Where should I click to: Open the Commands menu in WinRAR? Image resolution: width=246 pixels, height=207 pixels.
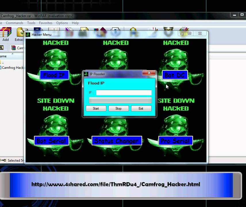pyautogui.click(x=14, y=23)
